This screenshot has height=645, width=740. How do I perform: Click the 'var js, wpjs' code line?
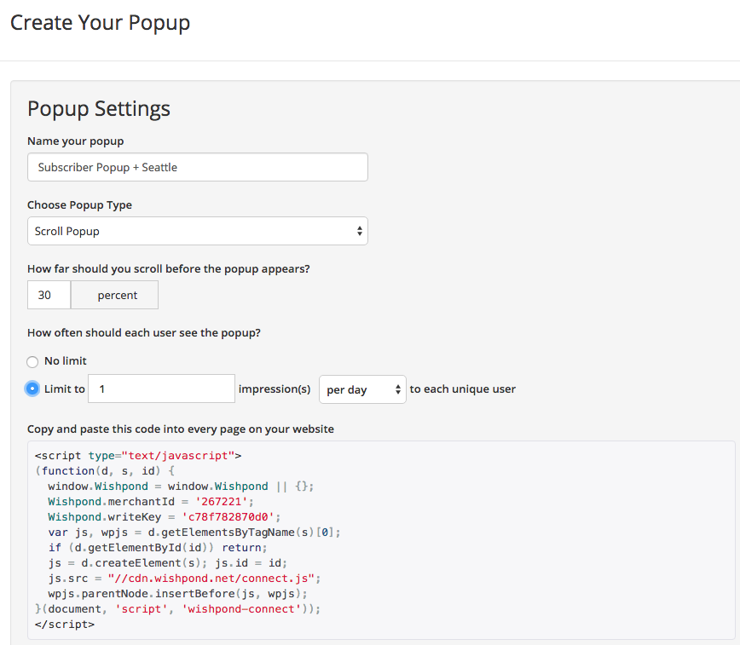point(194,533)
